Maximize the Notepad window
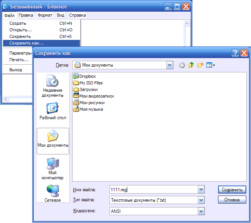Image resolution: width=251 pixels, height=223 pixels. click(x=177, y=7)
